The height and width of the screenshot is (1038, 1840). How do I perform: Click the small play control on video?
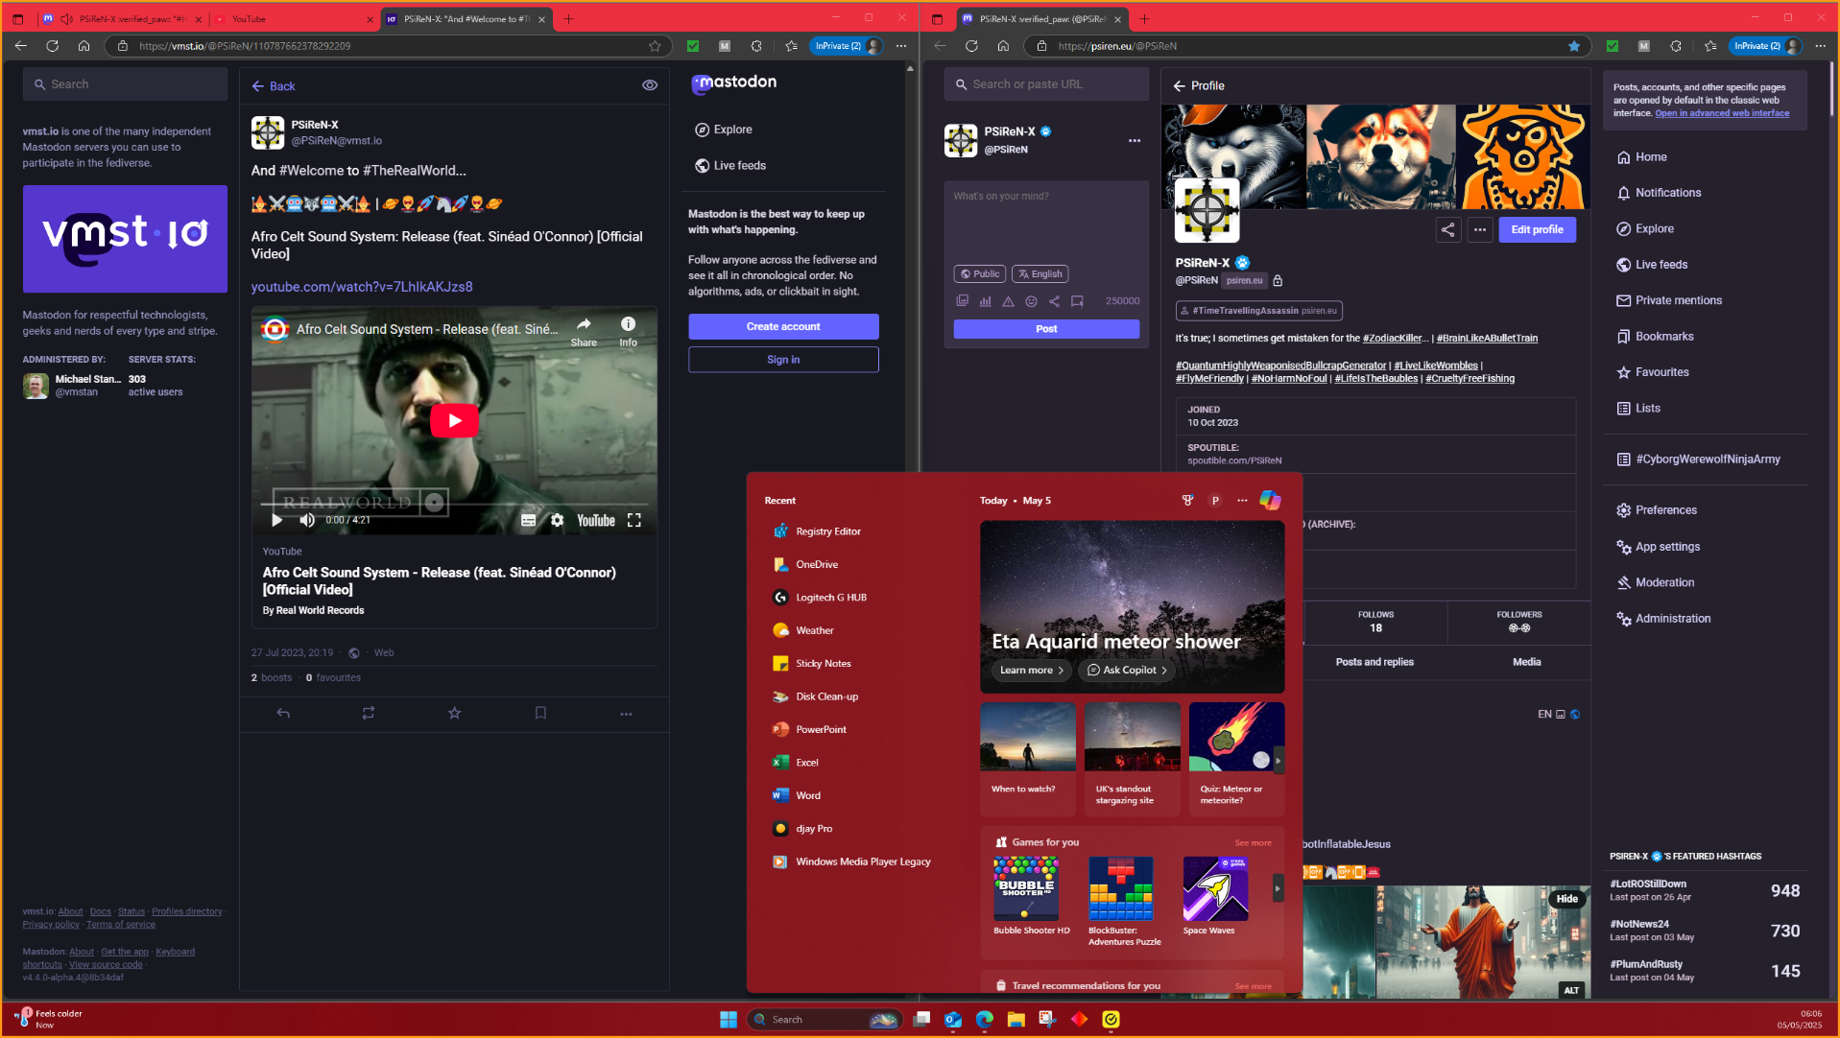[x=276, y=520]
